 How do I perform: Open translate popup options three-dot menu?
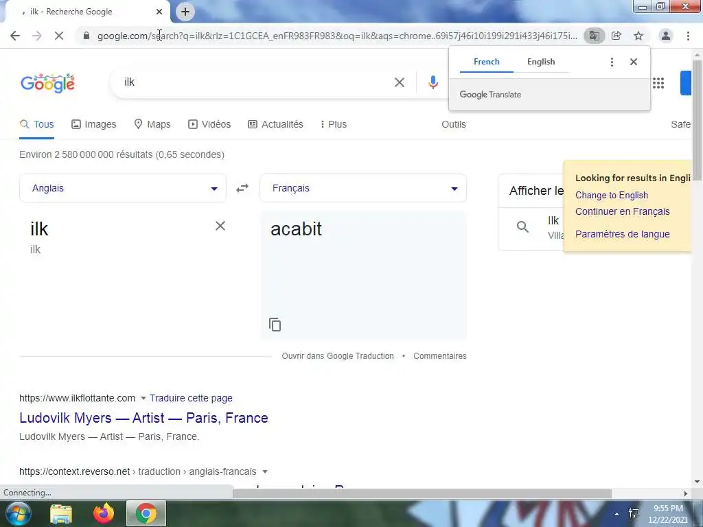click(x=612, y=62)
